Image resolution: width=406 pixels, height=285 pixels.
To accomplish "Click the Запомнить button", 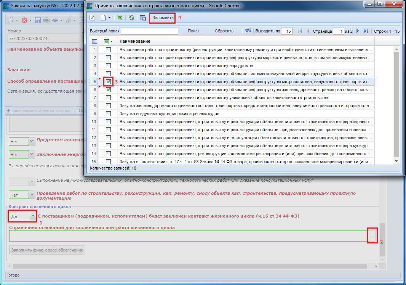I will pyautogui.click(x=163, y=18).
